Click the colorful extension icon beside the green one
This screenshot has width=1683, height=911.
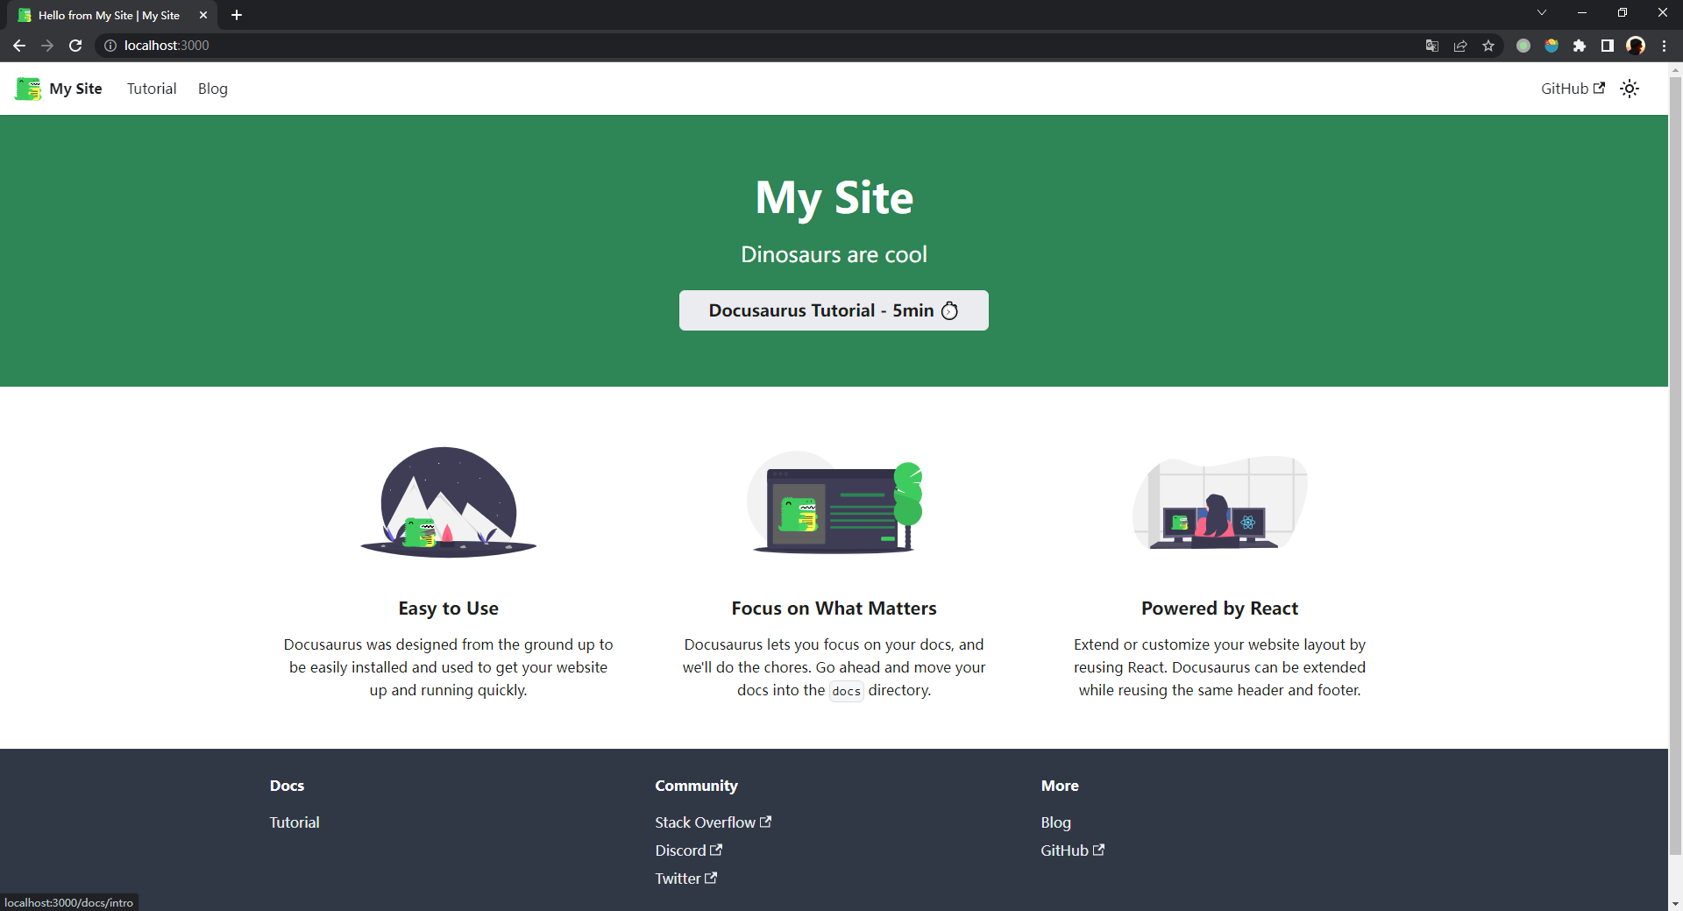pyautogui.click(x=1552, y=46)
